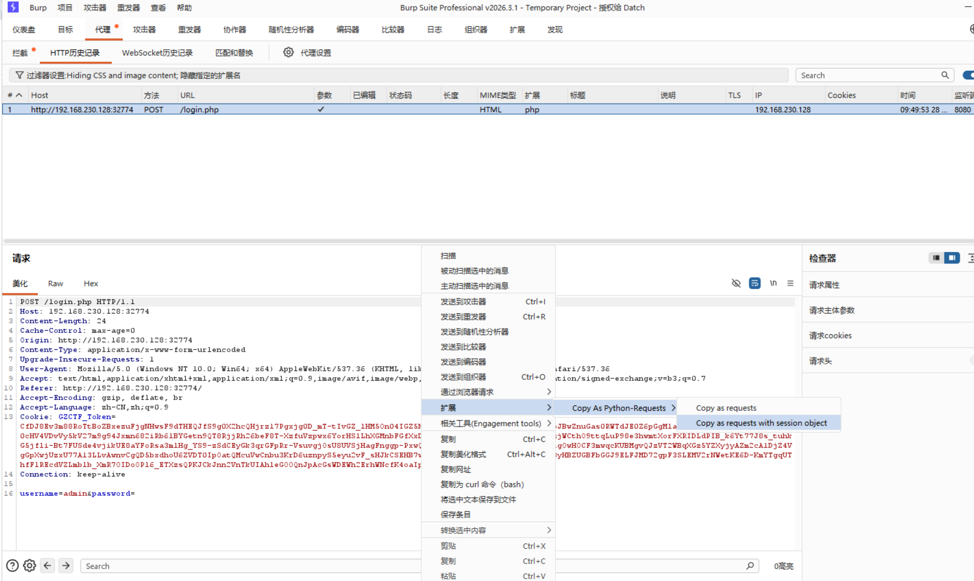Go to previous search match arrow
The height and width of the screenshot is (581, 974).
coord(48,566)
